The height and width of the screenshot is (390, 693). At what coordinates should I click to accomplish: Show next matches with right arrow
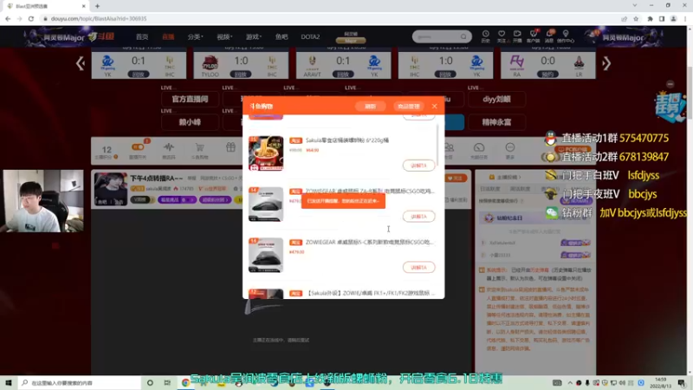point(606,63)
